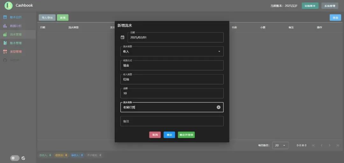
Task: Click the 金额 amount field
Action: tap(172, 93)
